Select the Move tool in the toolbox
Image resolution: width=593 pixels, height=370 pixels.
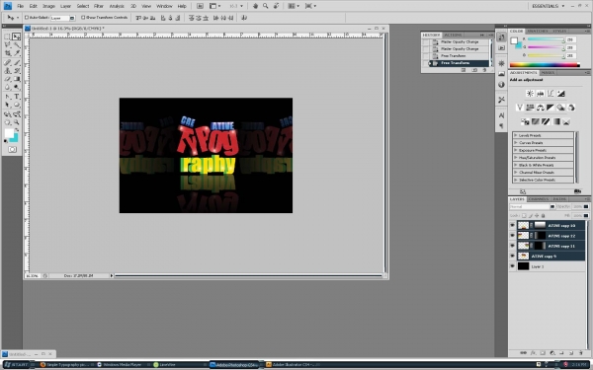pos(16,37)
